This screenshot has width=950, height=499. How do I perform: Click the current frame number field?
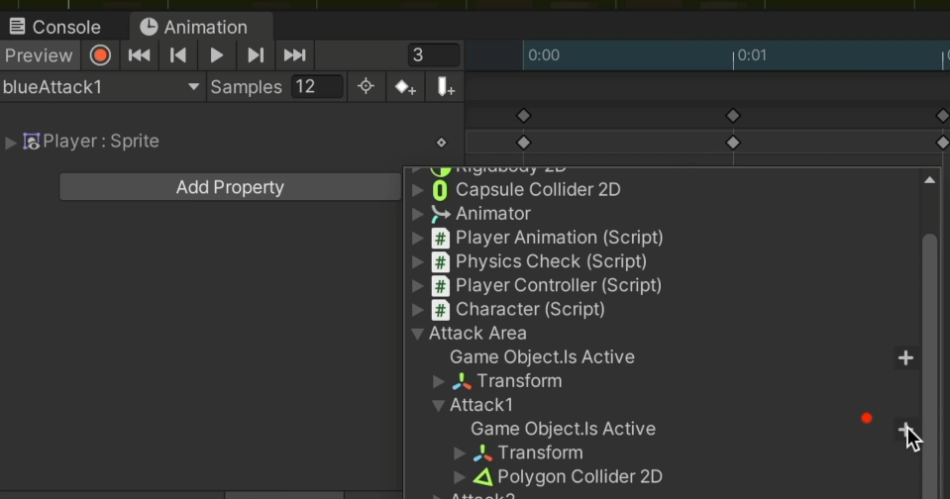click(x=434, y=55)
